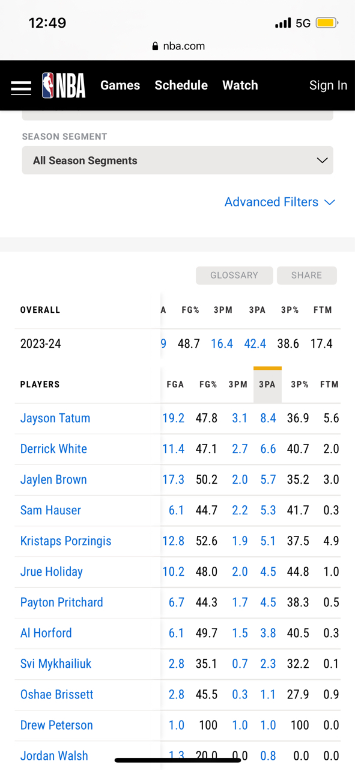Image resolution: width=355 pixels, height=770 pixels.
Task: Select overall FG% value 48.7
Action: (189, 344)
